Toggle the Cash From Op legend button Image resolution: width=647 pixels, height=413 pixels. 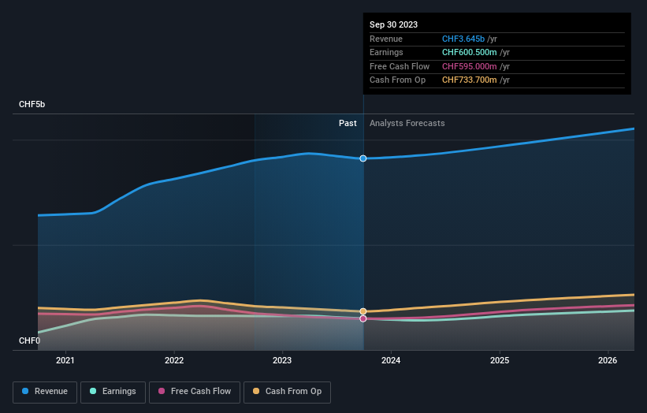point(287,392)
